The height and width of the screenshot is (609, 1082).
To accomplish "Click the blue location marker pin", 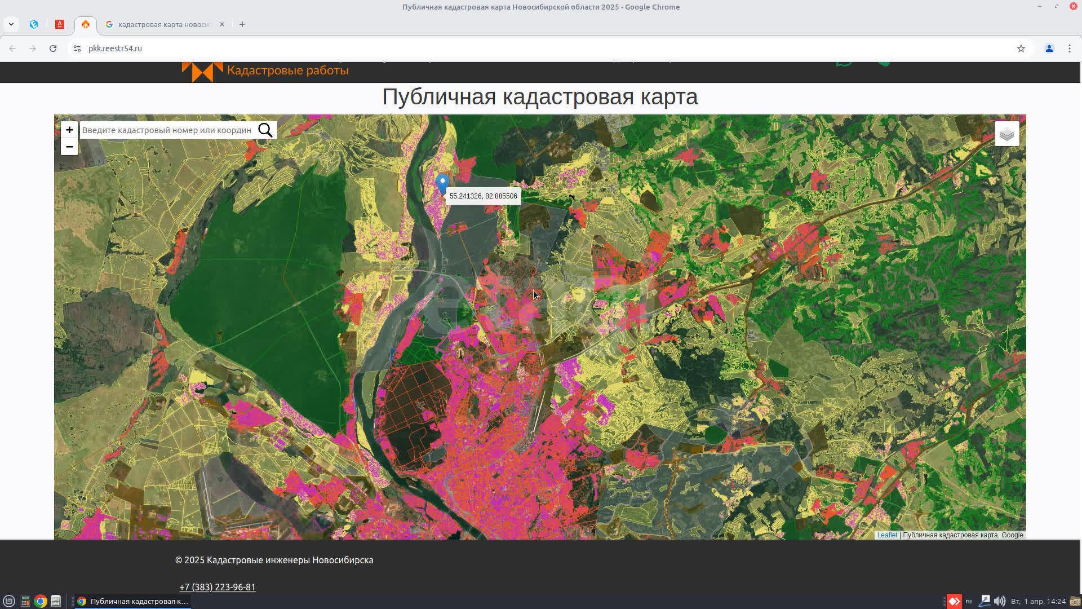I will click(442, 184).
